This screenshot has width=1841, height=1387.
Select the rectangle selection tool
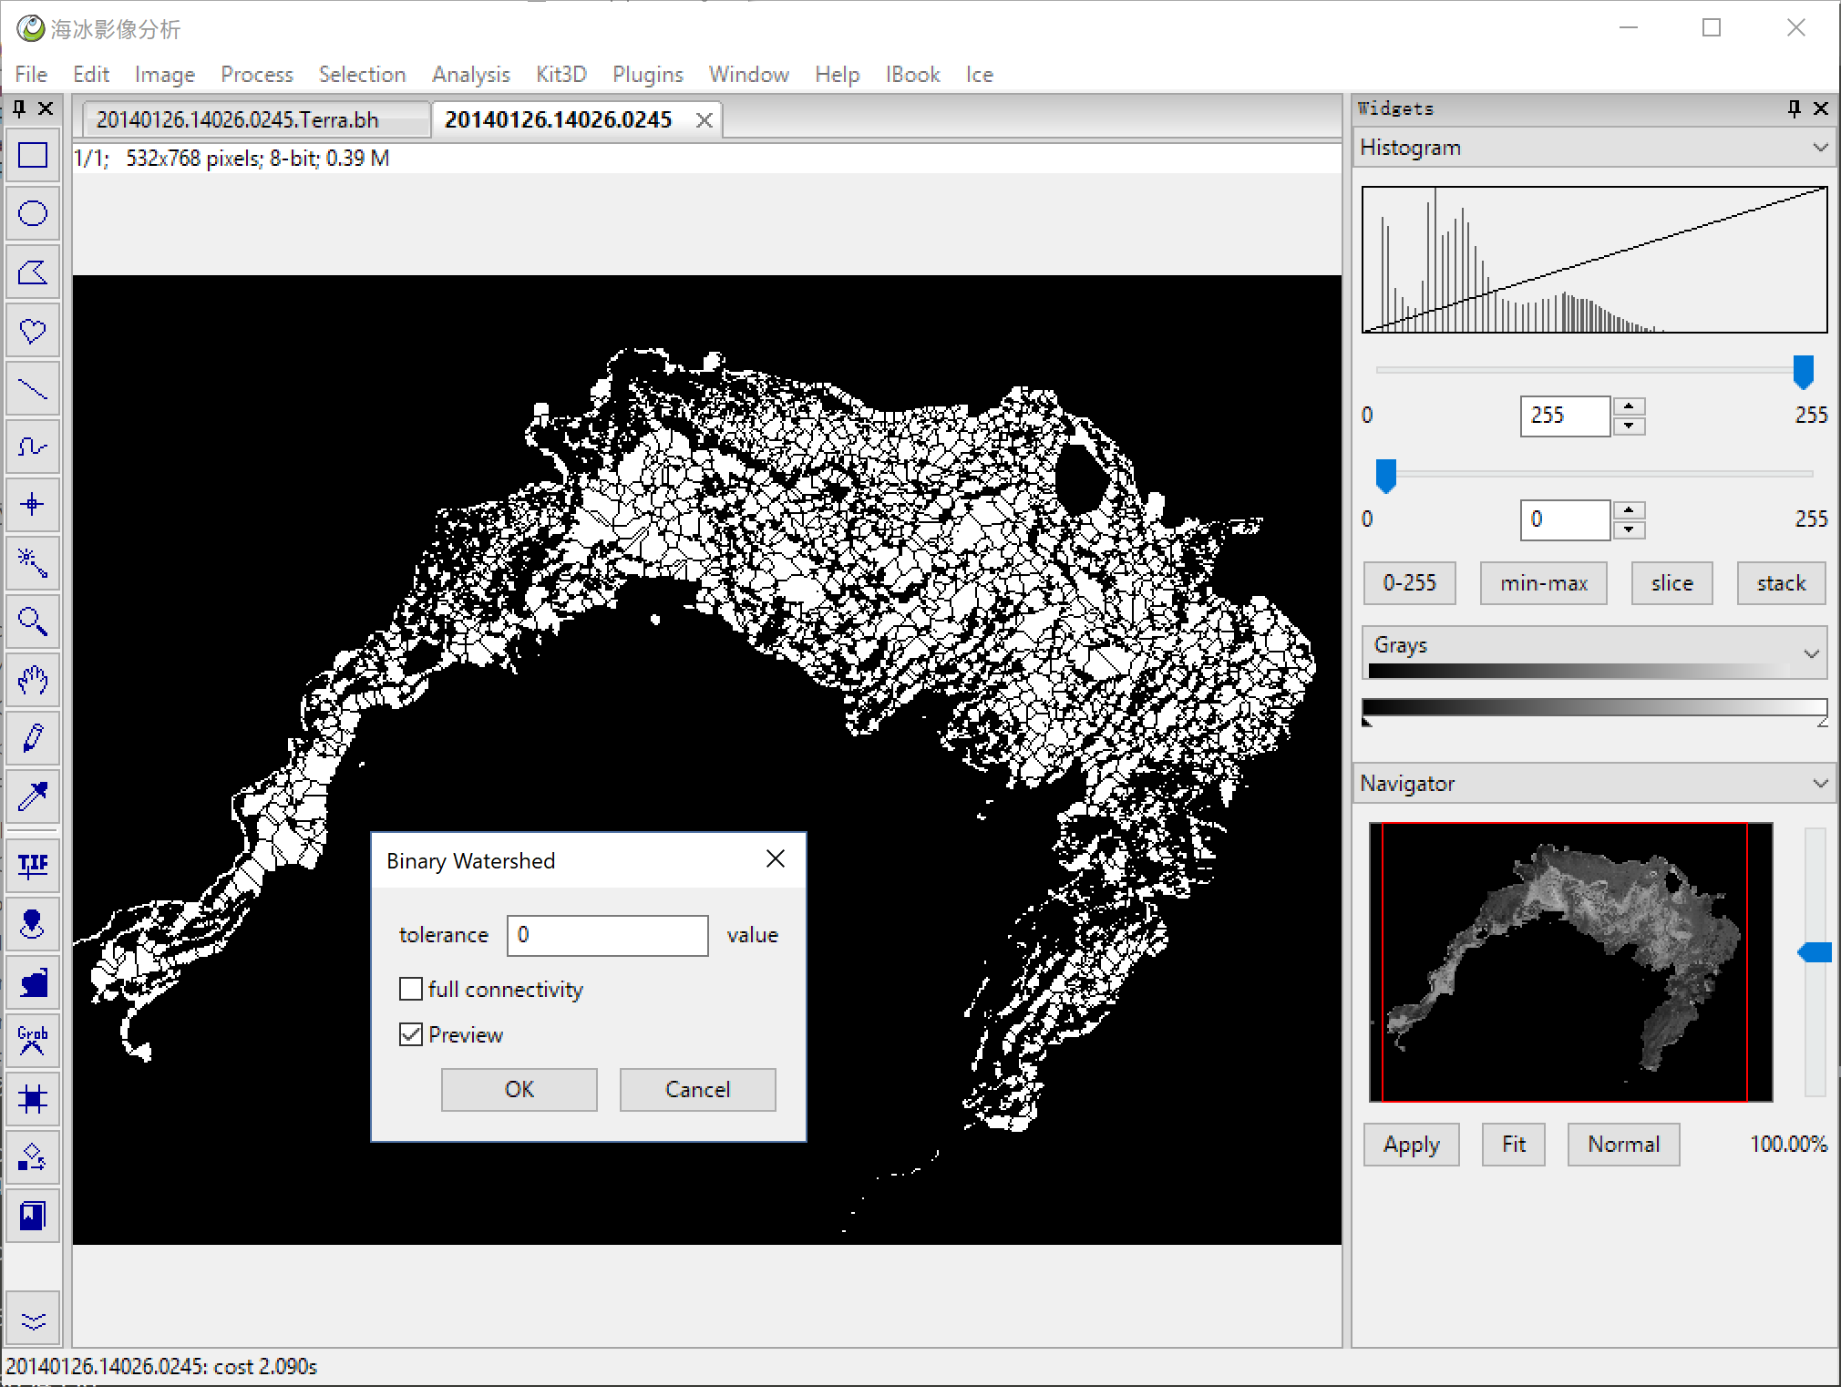point(33,156)
